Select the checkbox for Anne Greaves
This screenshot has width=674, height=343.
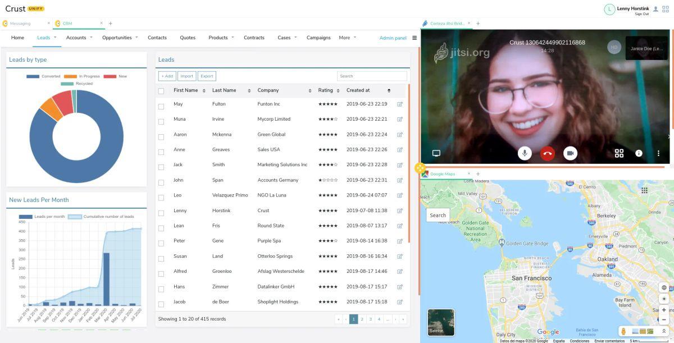[161, 152]
